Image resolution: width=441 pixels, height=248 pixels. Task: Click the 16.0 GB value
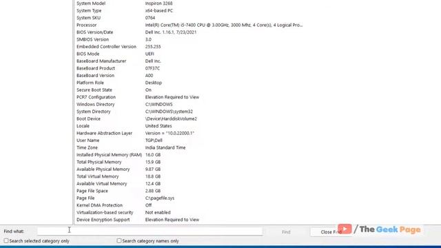pos(153,155)
